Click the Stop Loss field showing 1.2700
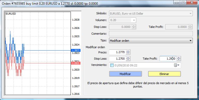 (x=118, y=59)
